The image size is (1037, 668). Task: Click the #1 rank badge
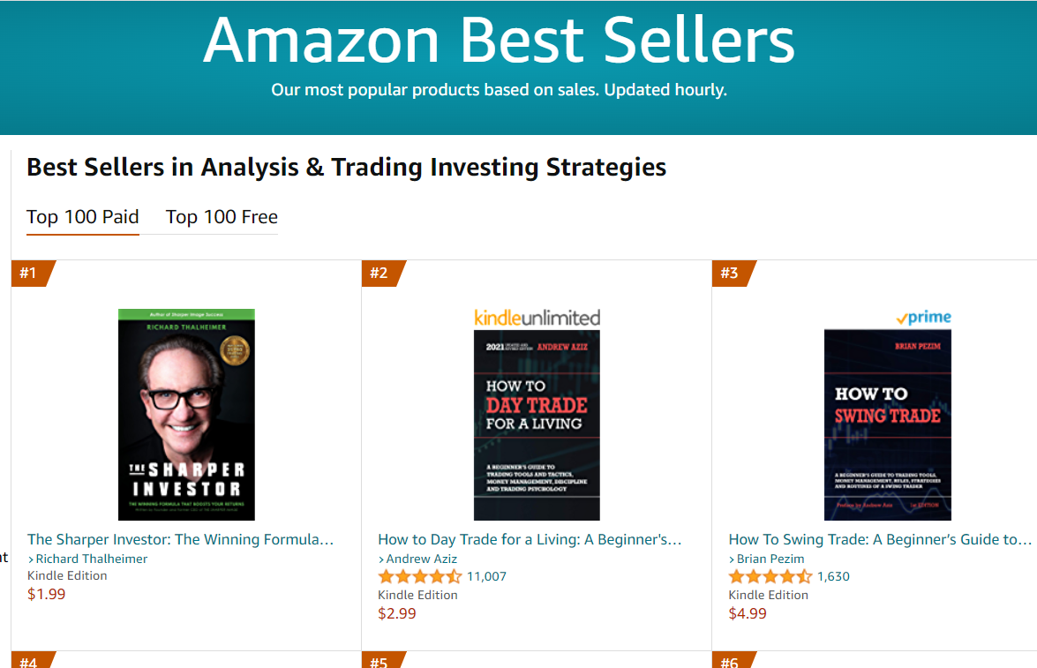pyautogui.click(x=32, y=274)
